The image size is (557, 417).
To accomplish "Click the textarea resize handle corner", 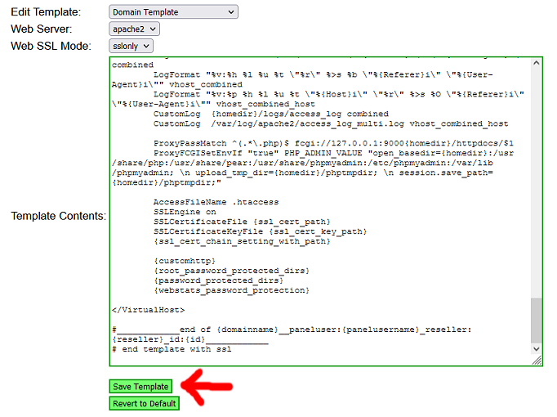I will point(537,360).
